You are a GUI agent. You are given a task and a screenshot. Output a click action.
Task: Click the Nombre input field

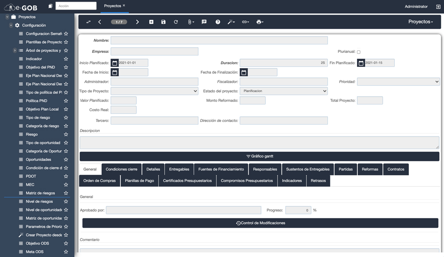[219, 40]
